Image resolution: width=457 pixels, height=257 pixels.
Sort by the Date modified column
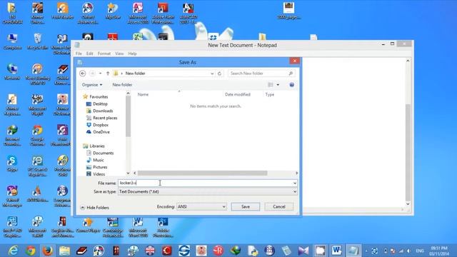pyautogui.click(x=238, y=94)
